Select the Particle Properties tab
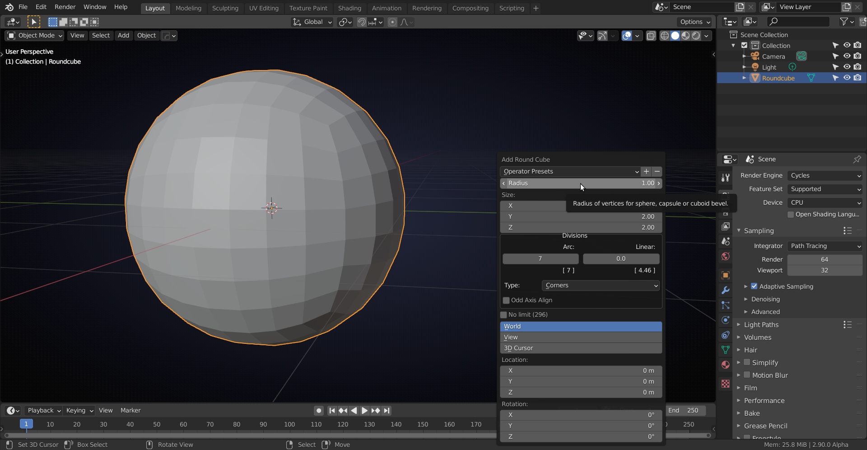This screenshot has width=867, height=450. (725, 305)
